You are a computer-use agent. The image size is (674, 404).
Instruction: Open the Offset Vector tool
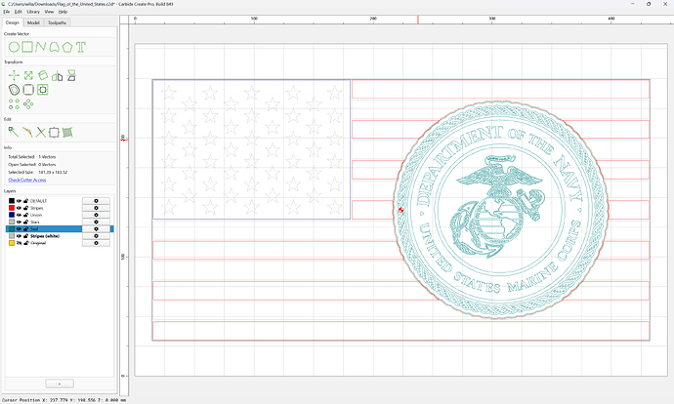tap(14, 90)
